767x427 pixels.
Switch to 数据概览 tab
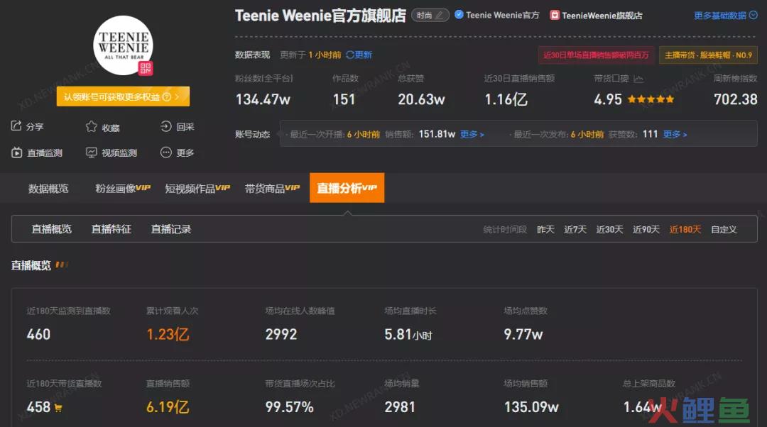click(x=48, y=189)
